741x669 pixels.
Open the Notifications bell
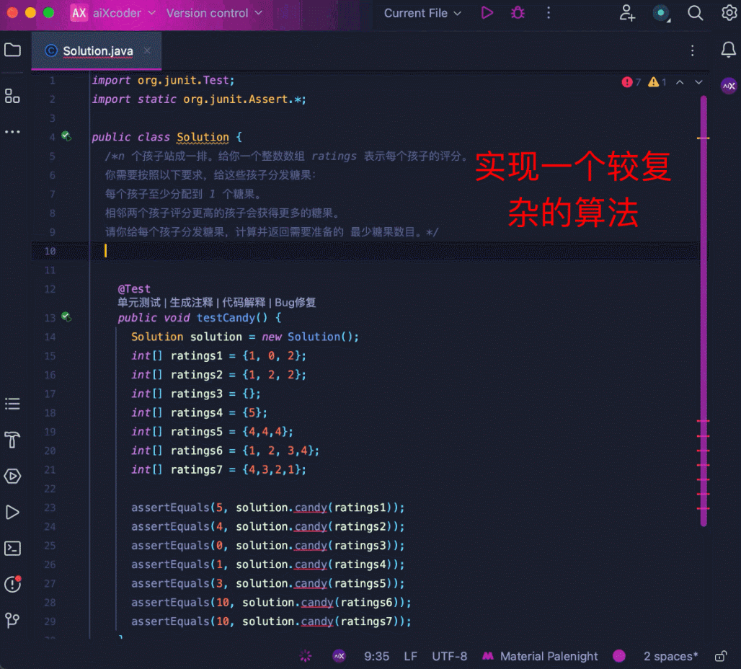click(728, 50)
